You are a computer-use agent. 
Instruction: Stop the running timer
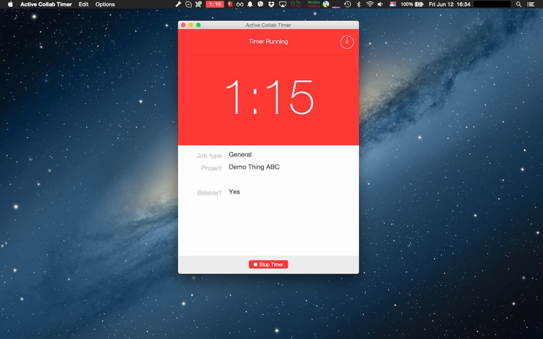click(x=268, y=264)
